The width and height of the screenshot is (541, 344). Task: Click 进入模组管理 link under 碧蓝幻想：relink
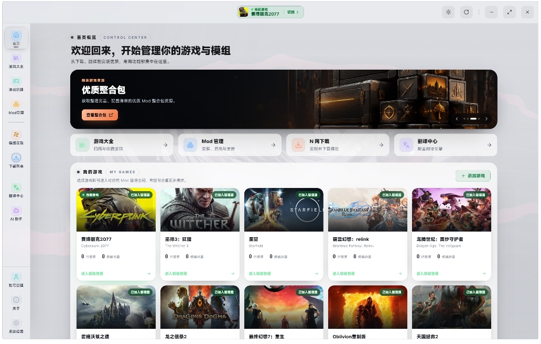344,274
